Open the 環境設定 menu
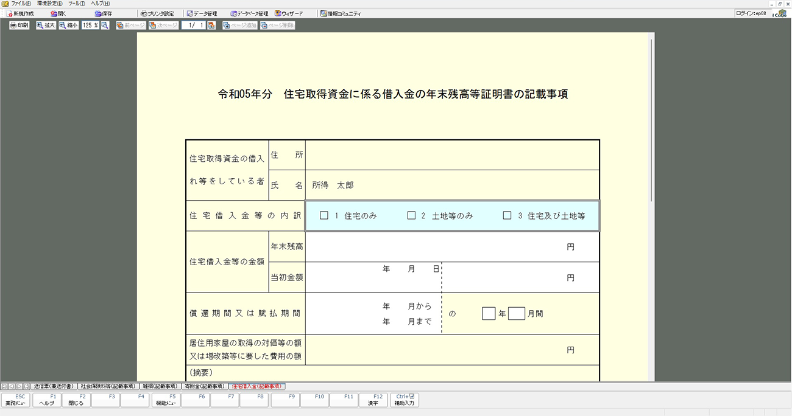The height and width of the screenshot is (416, 792). 49,4
